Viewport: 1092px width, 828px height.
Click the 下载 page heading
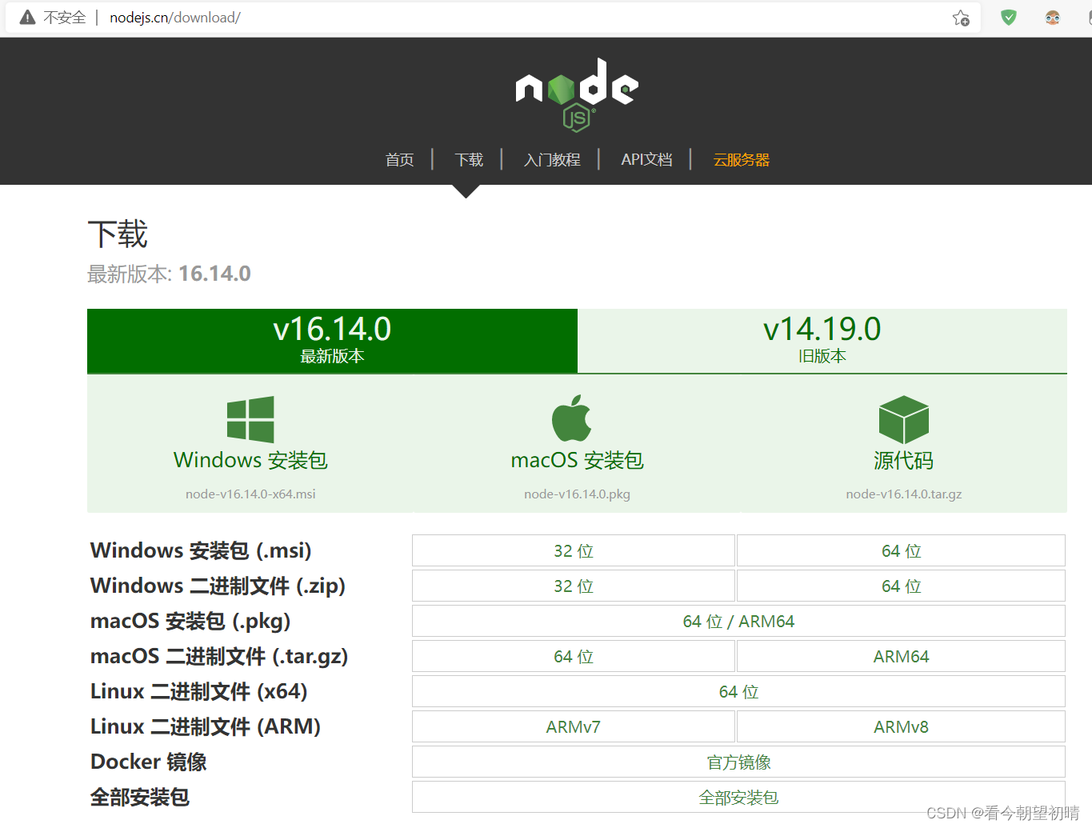click(x=118, y=234)
